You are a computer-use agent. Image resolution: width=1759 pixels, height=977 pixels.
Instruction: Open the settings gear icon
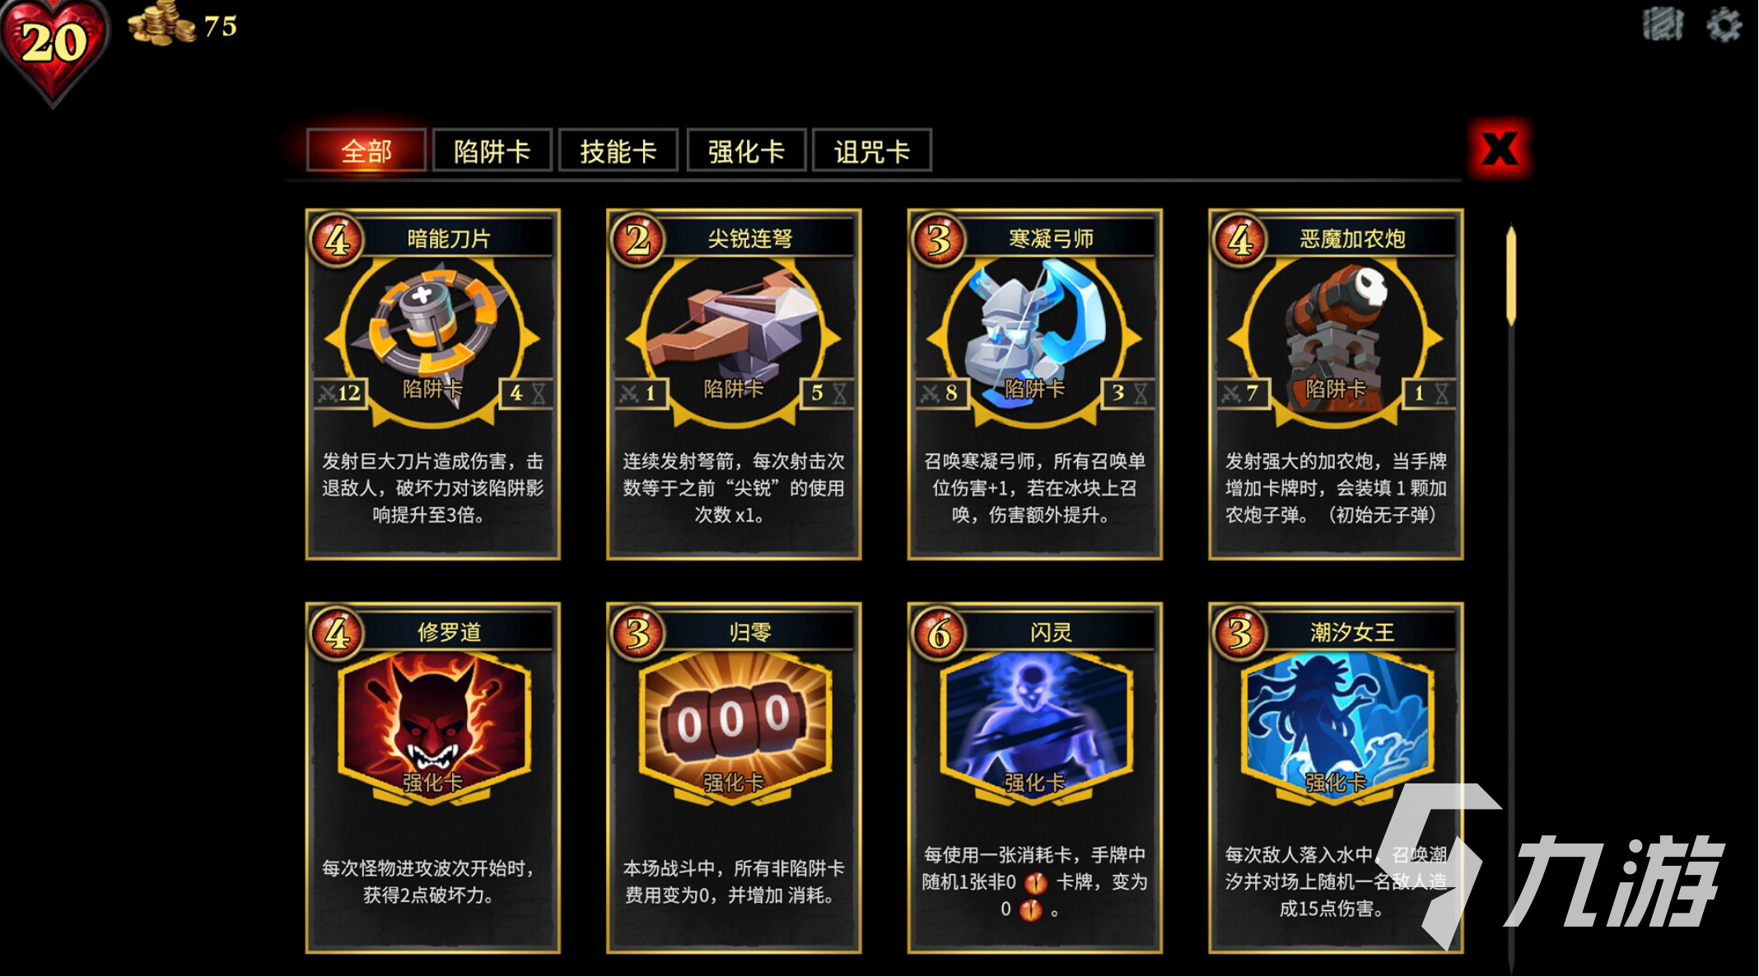pyautogui.click(x=1724, y=25)
